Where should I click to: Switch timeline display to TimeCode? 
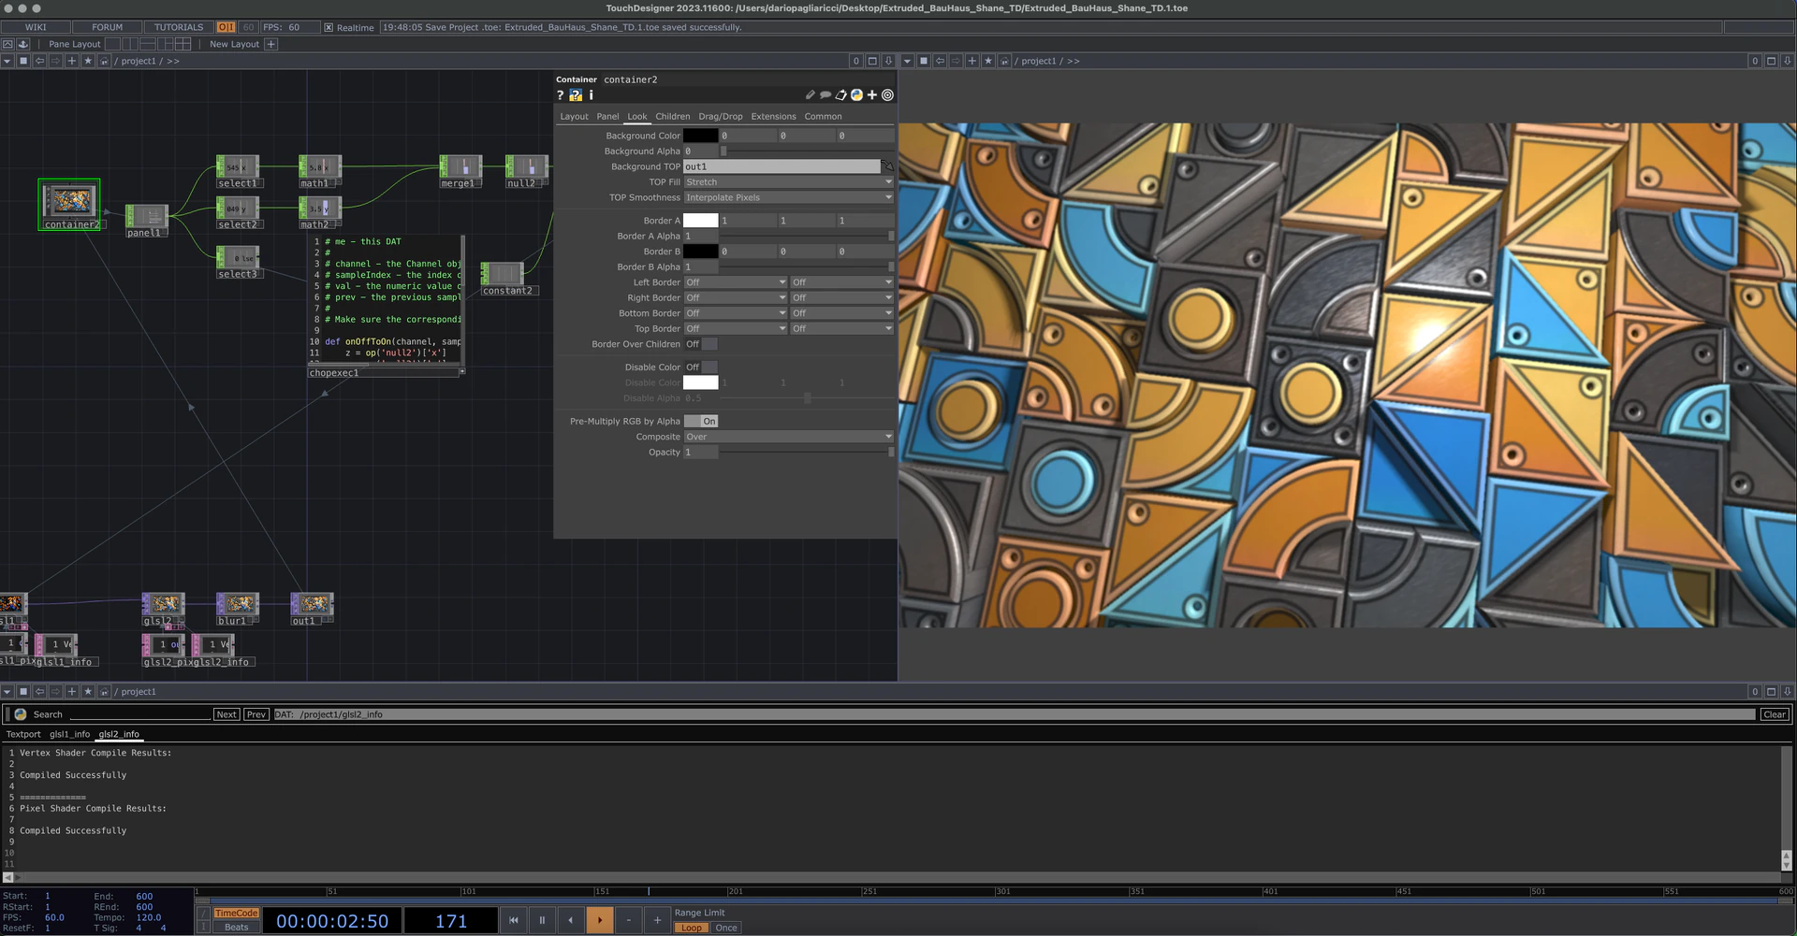(x=236, y=913)
